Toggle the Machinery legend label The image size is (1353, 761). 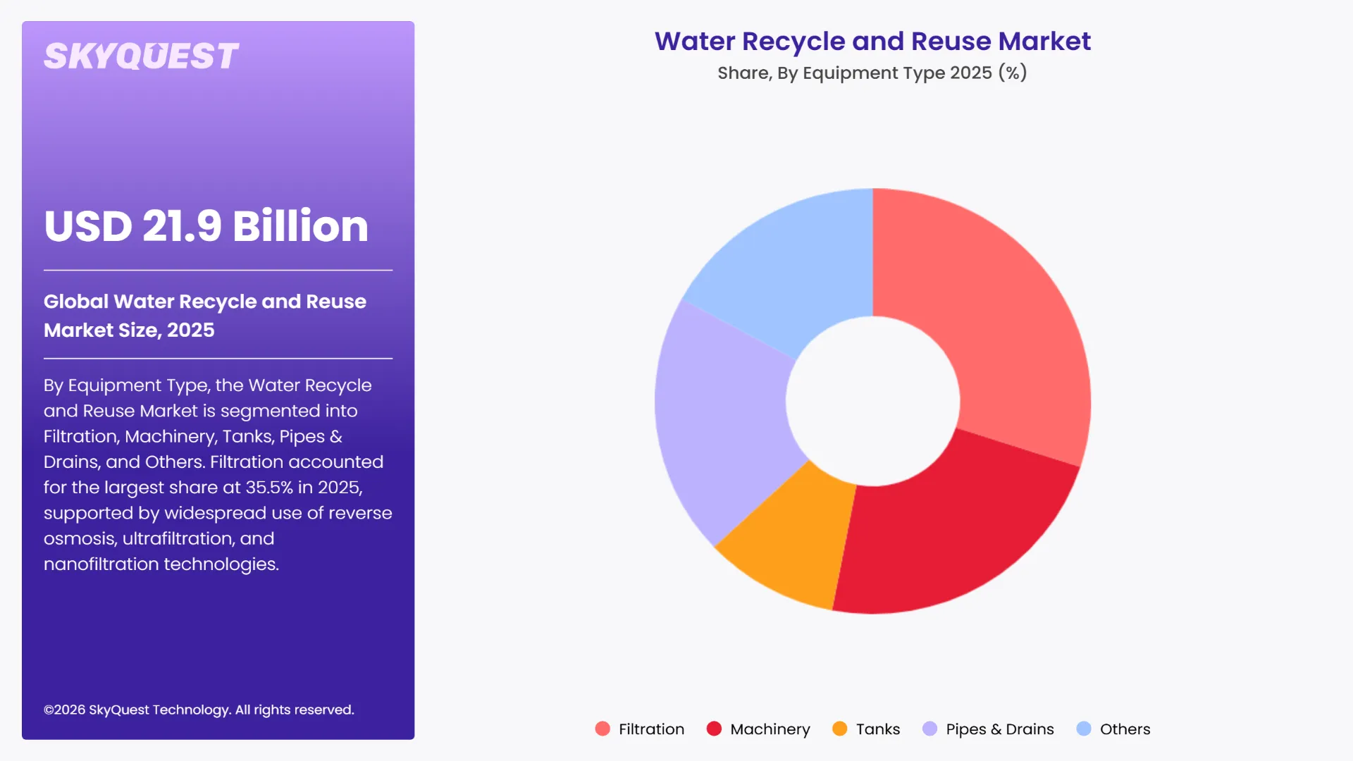click(x=770, y=729)
